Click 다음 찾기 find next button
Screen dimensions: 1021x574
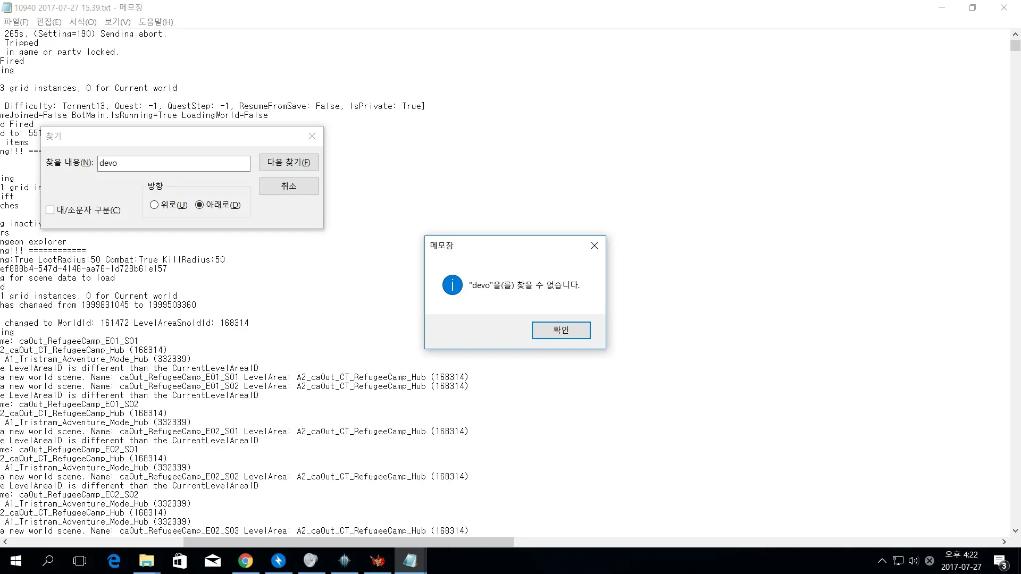point(289,162)
